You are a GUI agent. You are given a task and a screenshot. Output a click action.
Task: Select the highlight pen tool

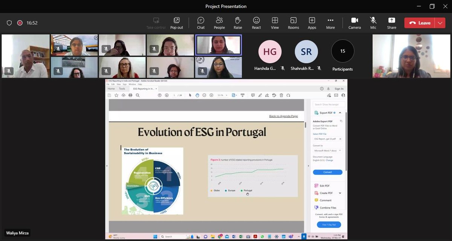click(x=260, y=95)
